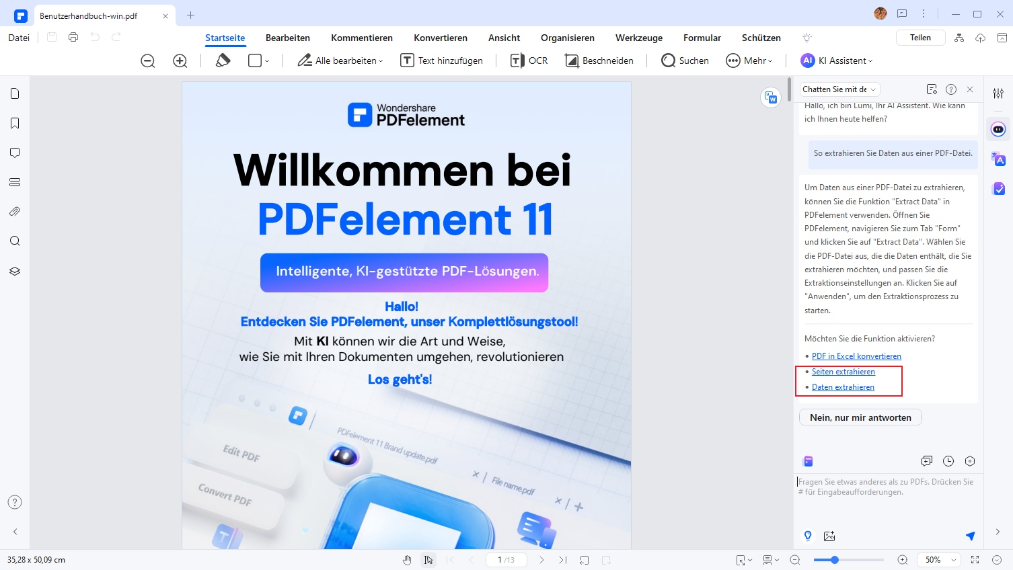Click PDF in Excel konvertieren link

coord(856,356)
